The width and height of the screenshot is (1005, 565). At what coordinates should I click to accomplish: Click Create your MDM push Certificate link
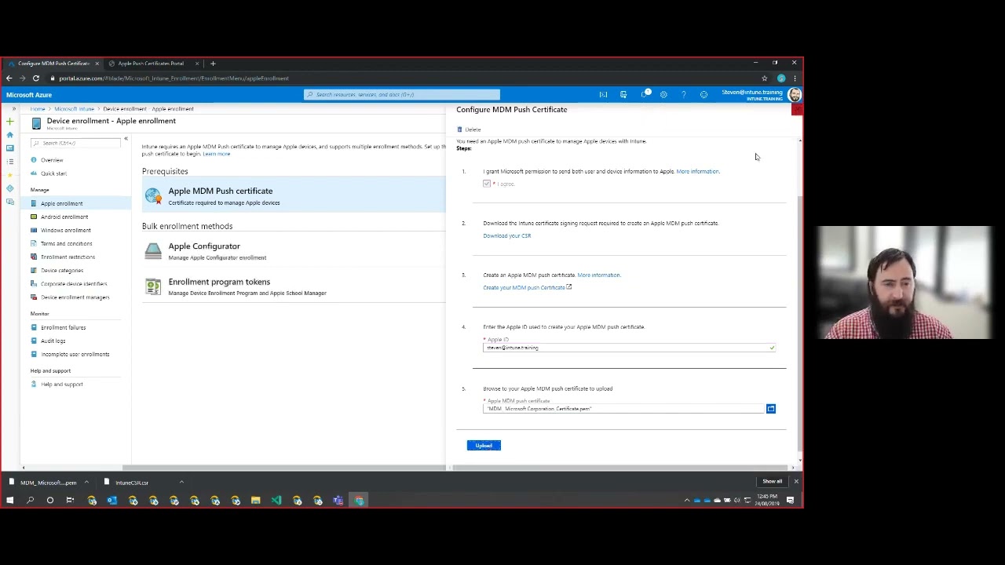click(524, 287)
